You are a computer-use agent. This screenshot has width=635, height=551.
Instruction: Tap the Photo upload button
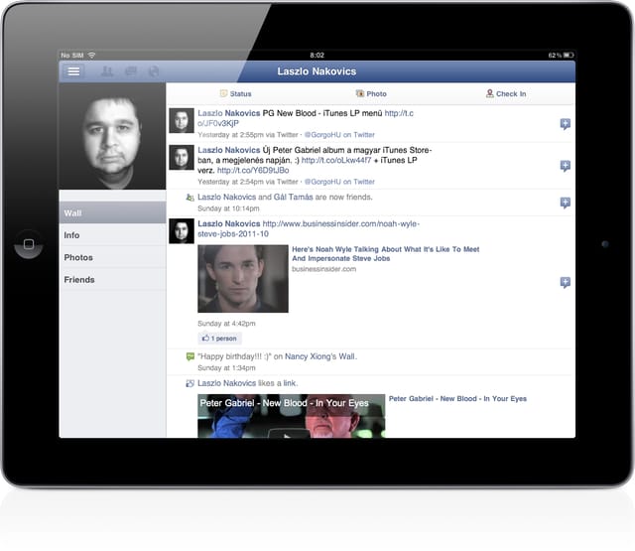[371, 93]
